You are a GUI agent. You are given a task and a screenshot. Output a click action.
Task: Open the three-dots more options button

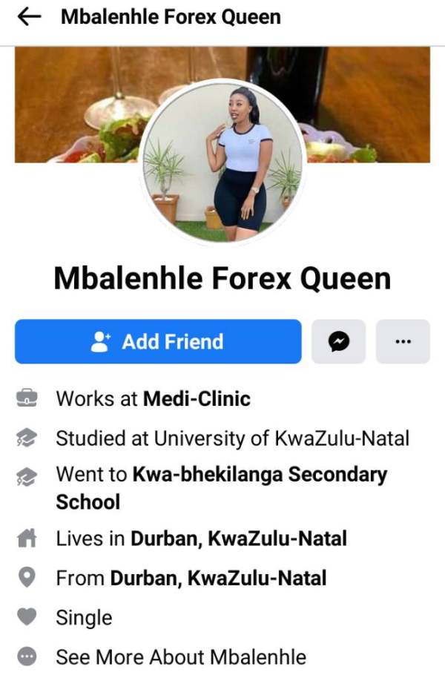point(403,341)
